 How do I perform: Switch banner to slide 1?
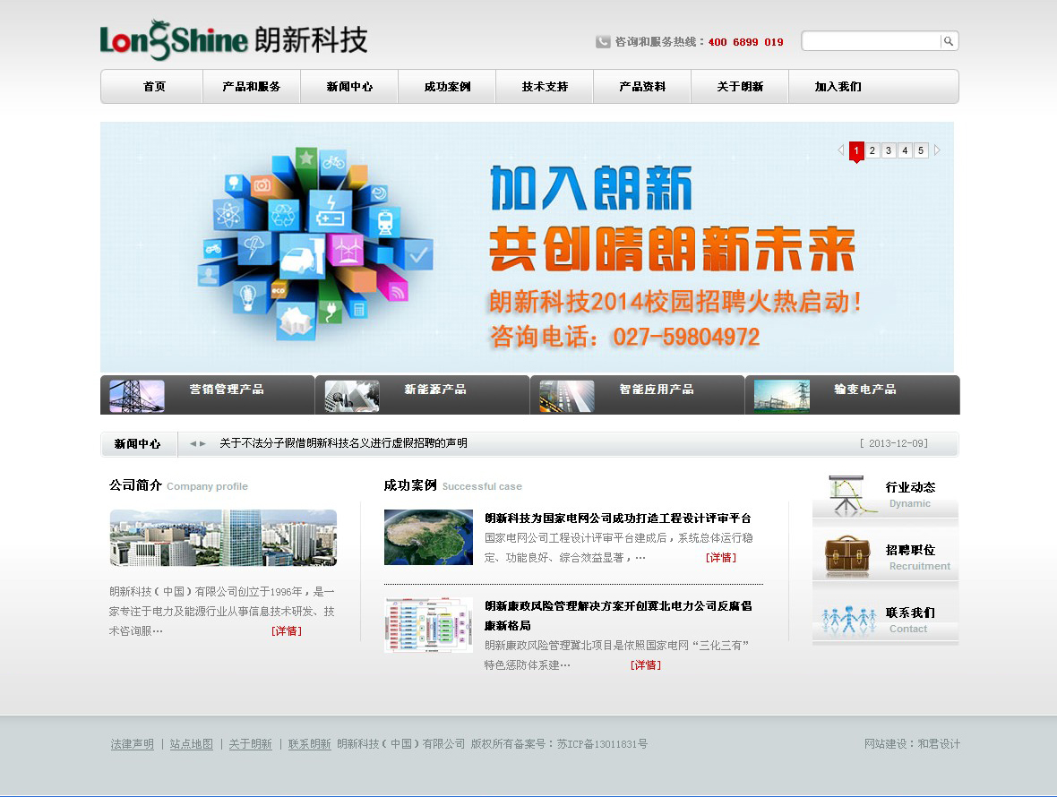(856, 151)
